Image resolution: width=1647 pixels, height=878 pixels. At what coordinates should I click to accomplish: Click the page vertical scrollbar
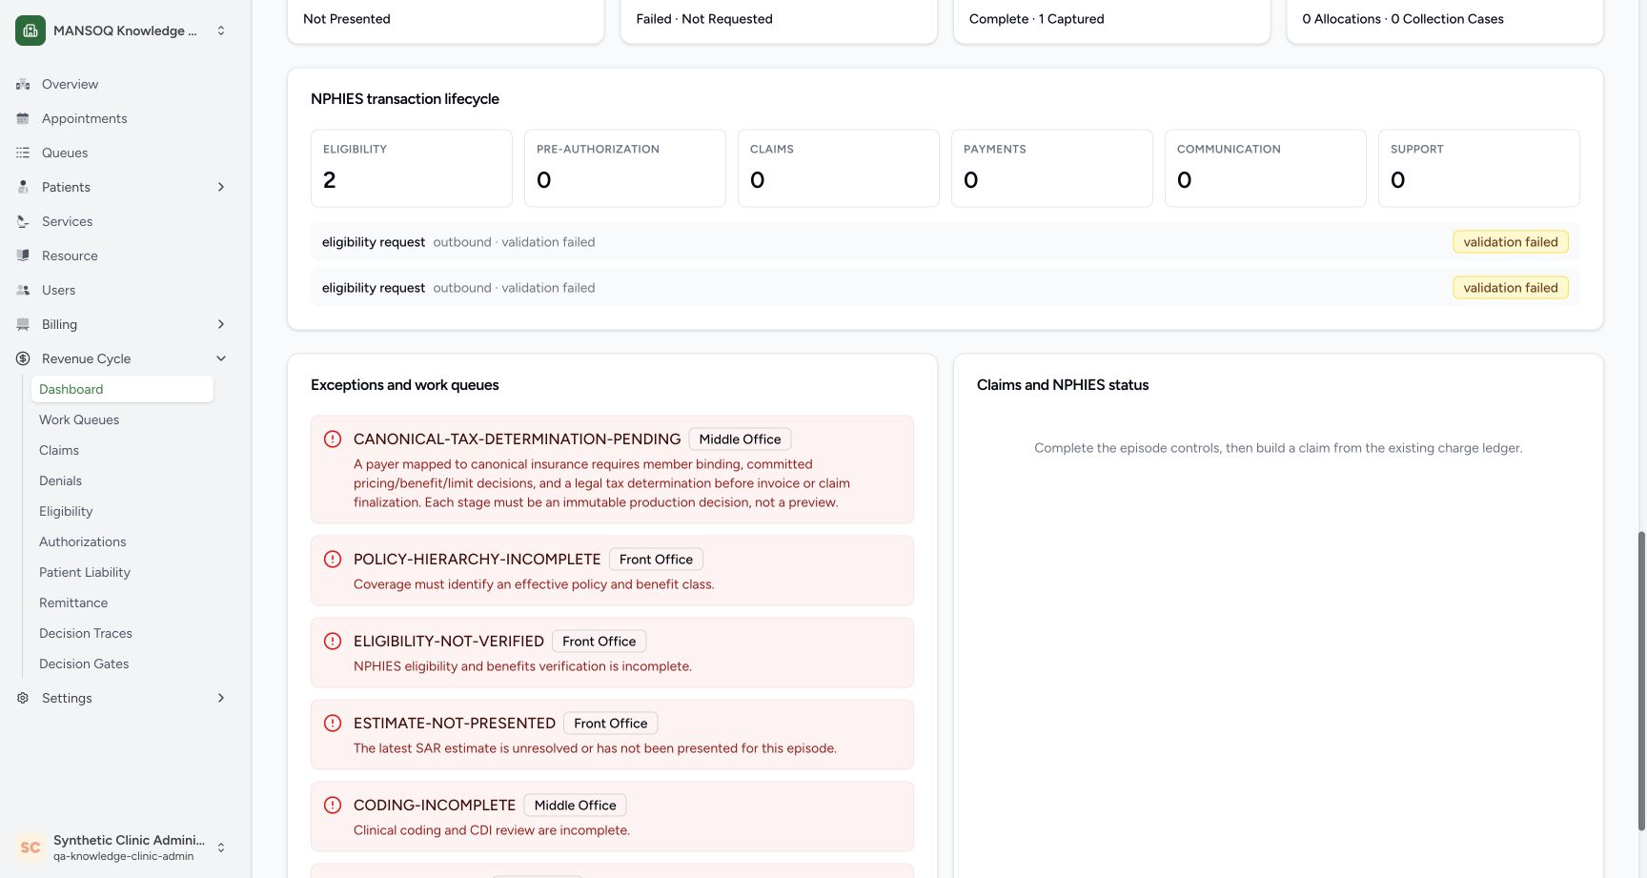1641,681
